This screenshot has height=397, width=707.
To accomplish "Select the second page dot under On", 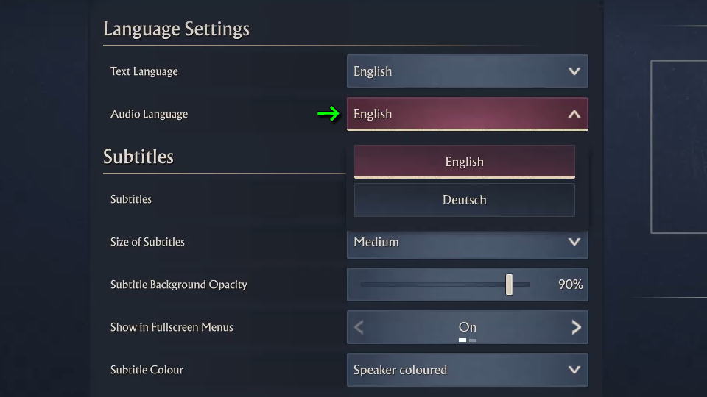I will 473,340.
